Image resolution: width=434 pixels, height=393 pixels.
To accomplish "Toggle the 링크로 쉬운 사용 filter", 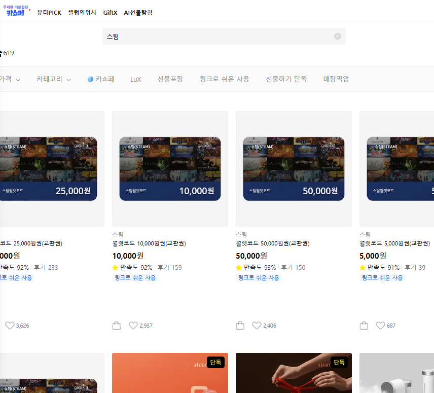I will click(x=225, y=79).
